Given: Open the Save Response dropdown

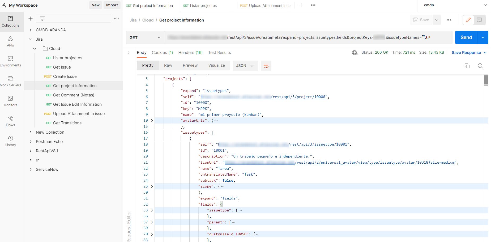Looking at the screenshot, I should [469, 53].
